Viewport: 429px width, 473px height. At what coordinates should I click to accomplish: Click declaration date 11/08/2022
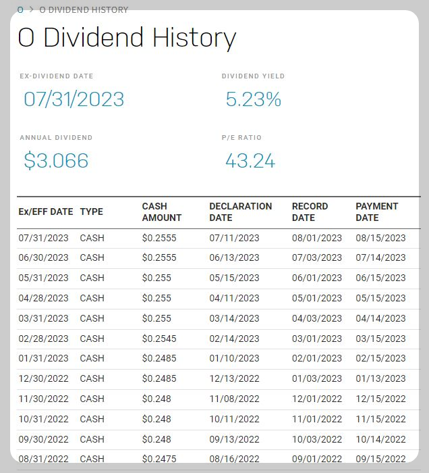(x=235, y=399)
